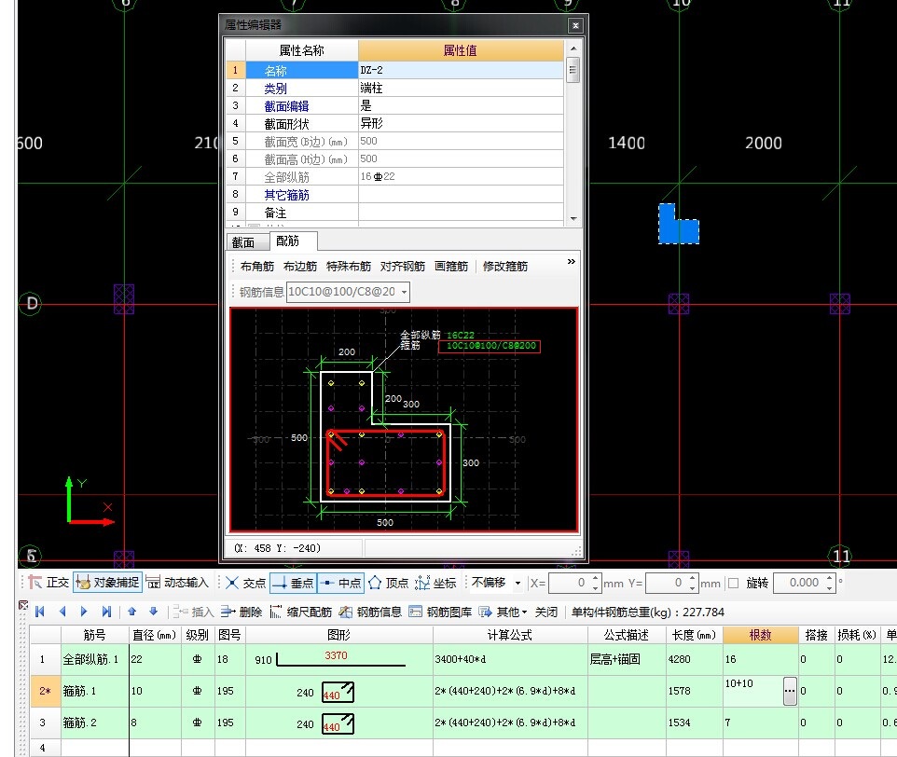Viewport: 897px width, 757px height.
Task: Click the 属性值 column header
Action: [x=461, y=50]
